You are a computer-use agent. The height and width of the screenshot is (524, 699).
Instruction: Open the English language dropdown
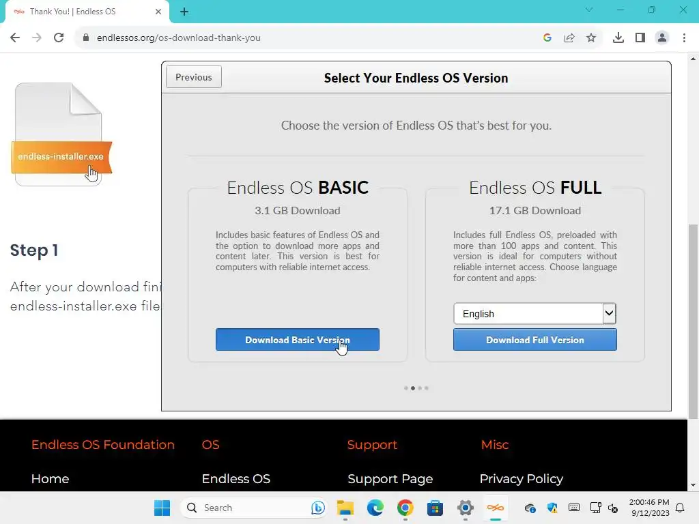[x=535, y=314]
